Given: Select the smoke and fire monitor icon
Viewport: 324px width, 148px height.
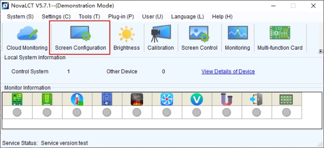Looking at the screenshot, I should (x=137, y=99).
